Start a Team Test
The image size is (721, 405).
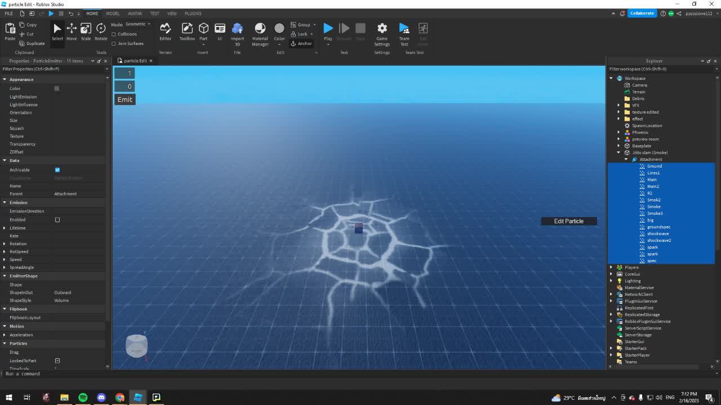[404, 34]
